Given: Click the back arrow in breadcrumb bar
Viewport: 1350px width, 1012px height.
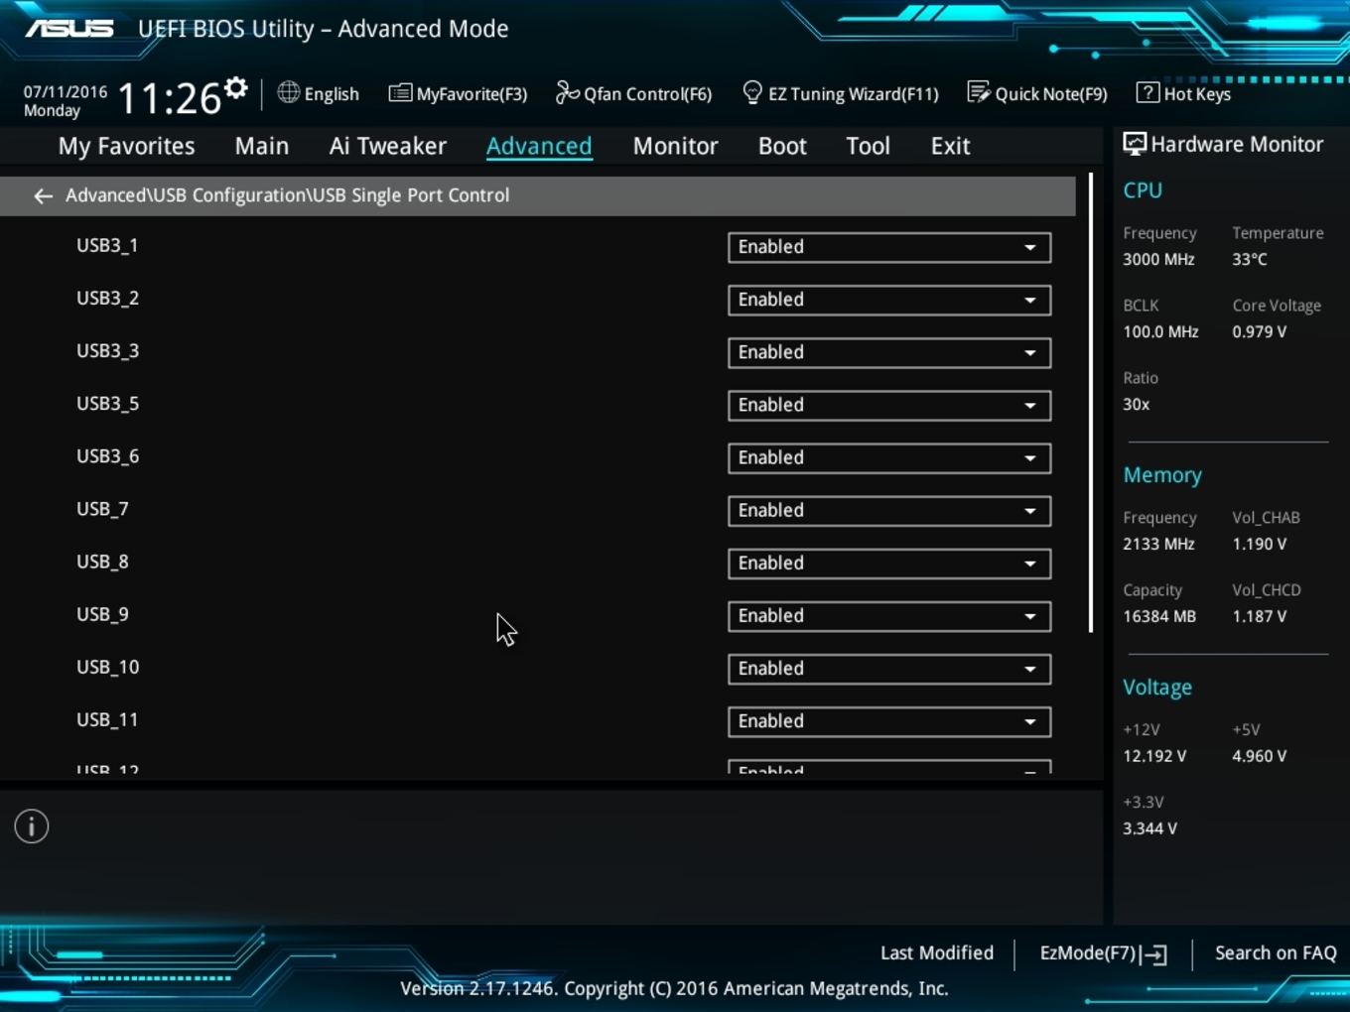Looking at the screenshot, I should coord(43,196).
